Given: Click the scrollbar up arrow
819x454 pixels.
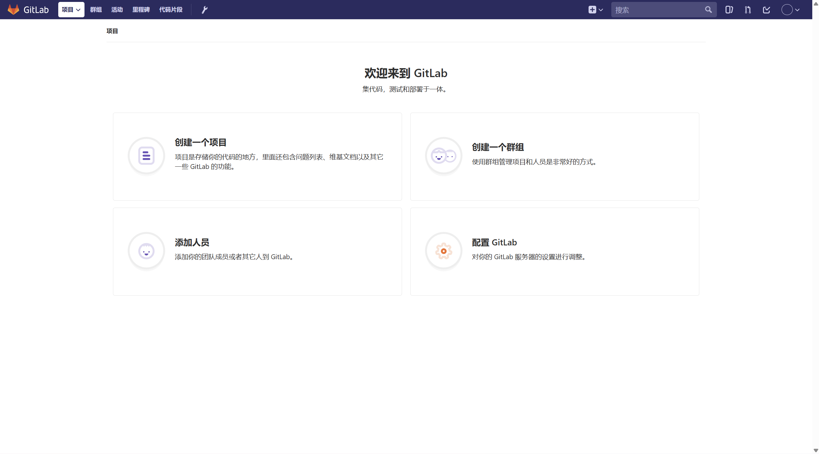Looking at the screenshot, I should [x=815, y=4].
